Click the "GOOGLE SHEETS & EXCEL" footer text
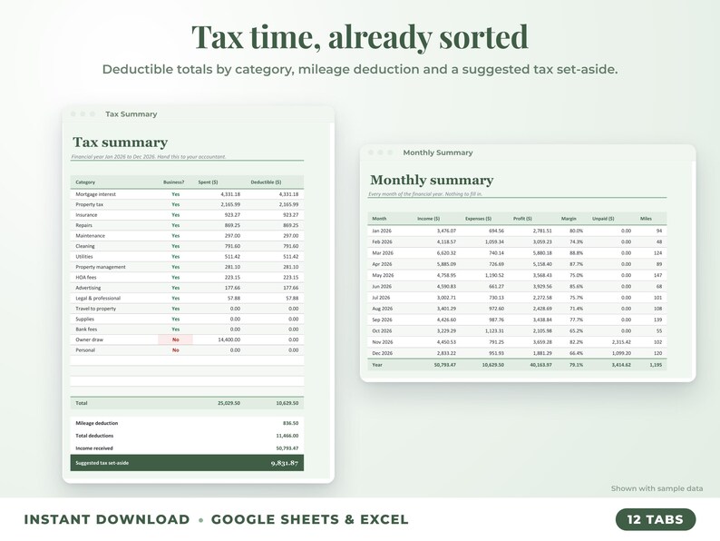The width and height of the screenshot is (720, 541). [x=309, y=519]
